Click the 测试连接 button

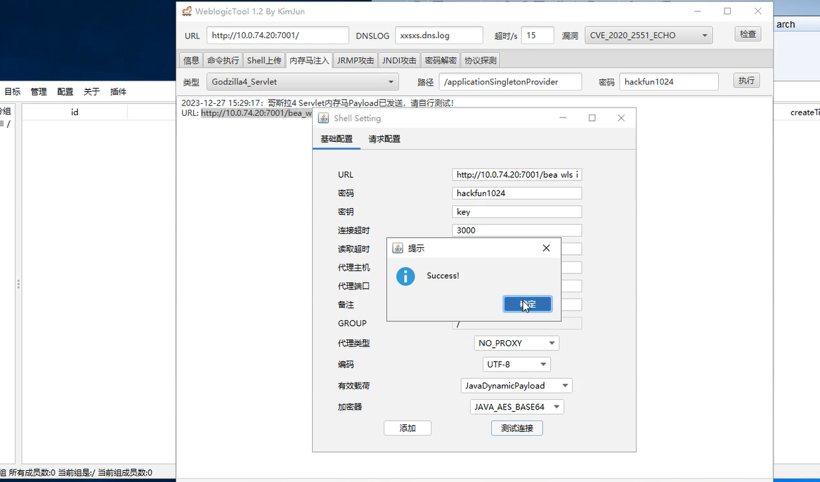pos(516,428)
